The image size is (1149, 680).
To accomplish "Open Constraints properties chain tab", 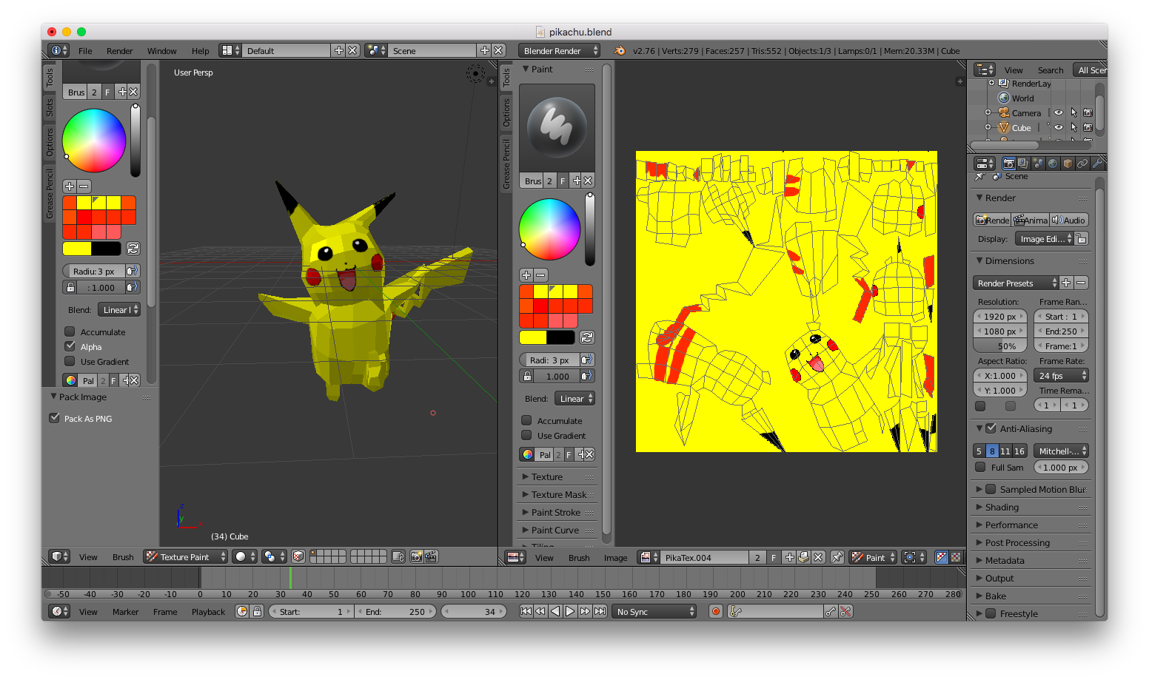I will pos(1082,164).
